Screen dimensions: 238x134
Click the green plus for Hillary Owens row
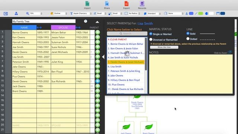97,71
